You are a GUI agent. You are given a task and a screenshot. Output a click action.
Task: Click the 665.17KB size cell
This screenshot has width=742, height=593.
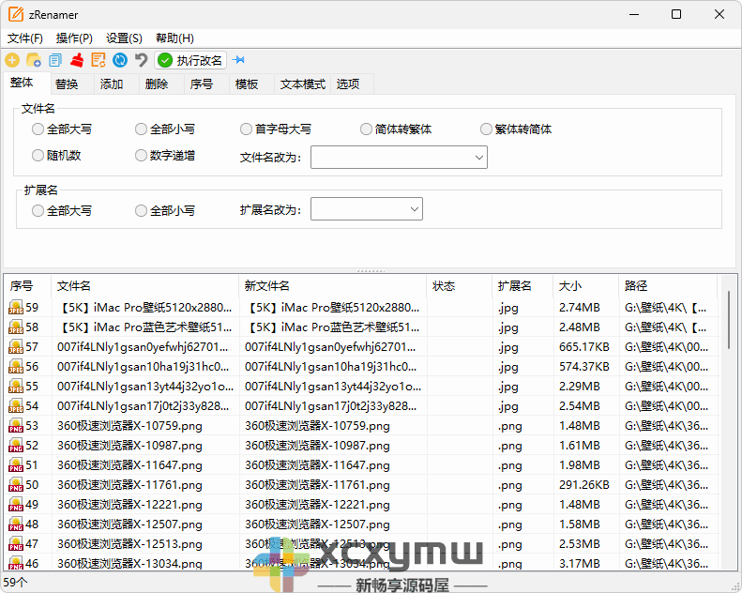584,347
